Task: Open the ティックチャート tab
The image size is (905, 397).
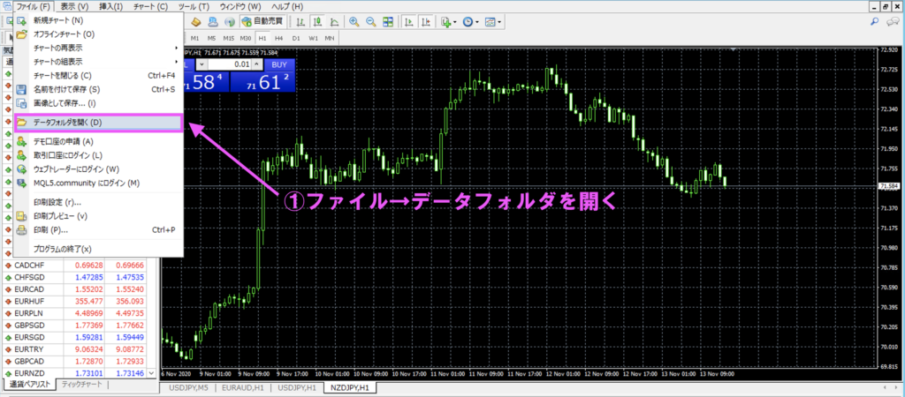Action: point(82,384)
